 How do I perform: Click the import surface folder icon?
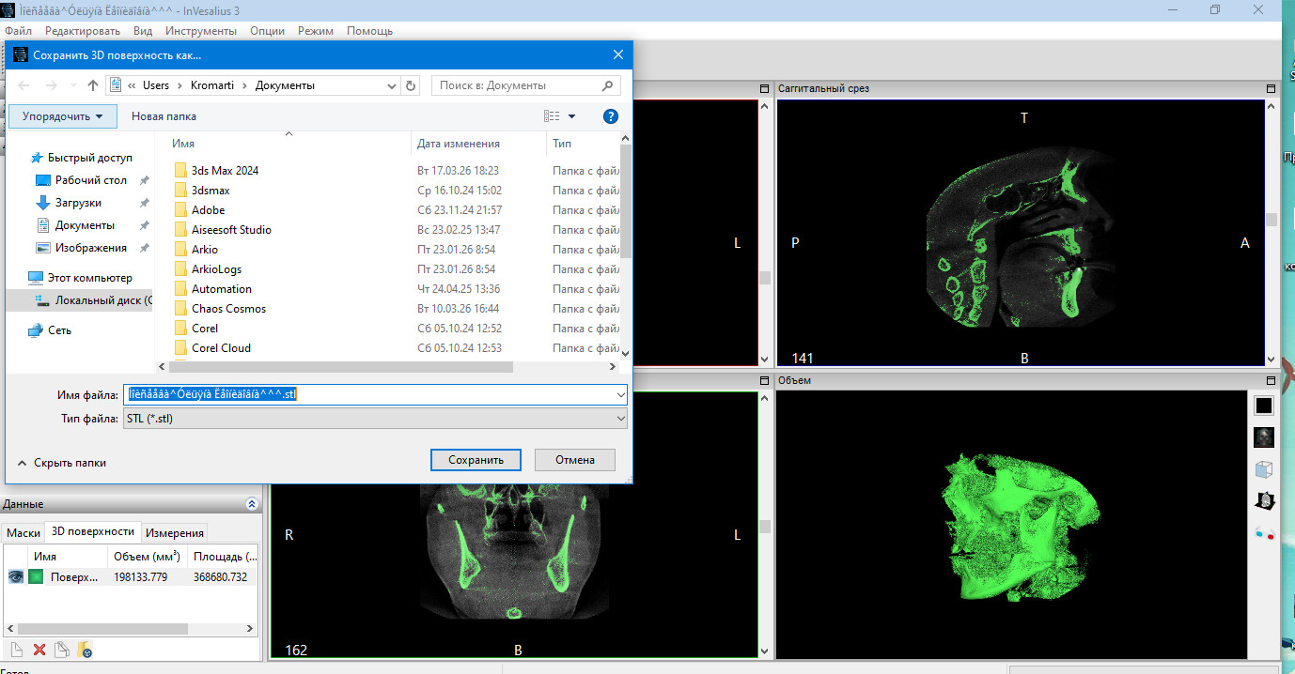point(85,650)
